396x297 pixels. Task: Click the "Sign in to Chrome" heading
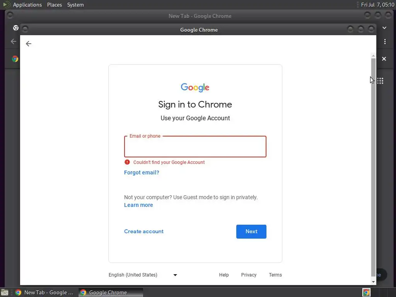[x=195, y=104]
